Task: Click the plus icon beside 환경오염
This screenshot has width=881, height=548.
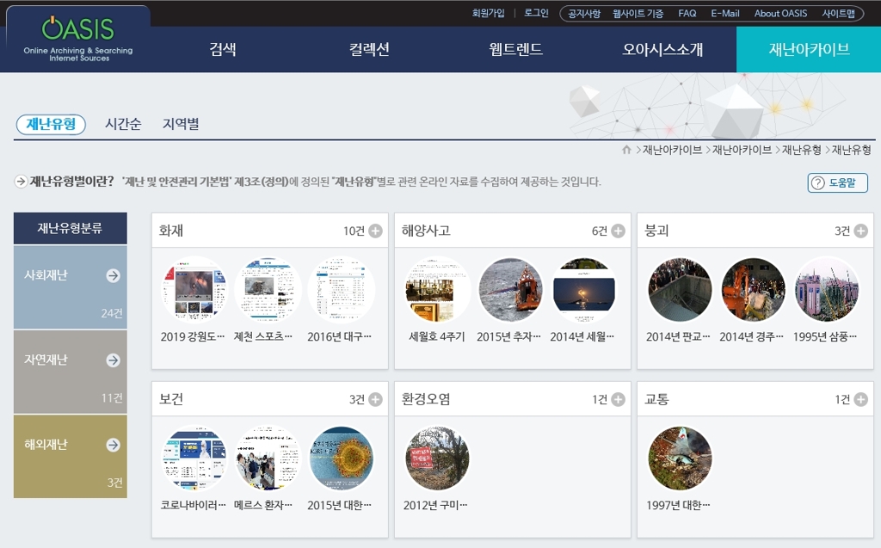Action: pyautogui.click(x=618, y=399)
